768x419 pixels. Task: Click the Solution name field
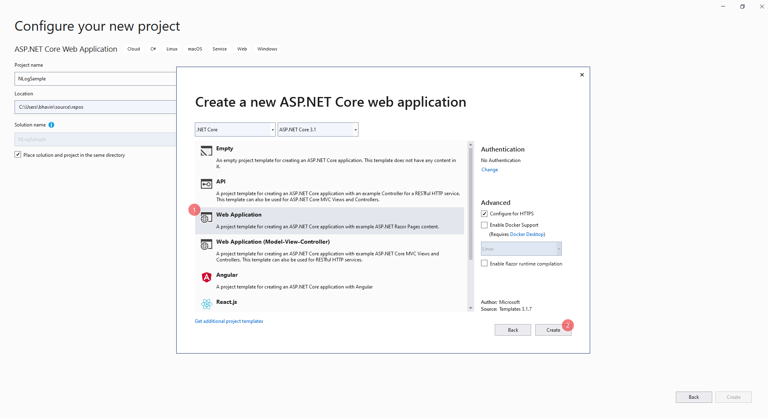click(x=95, y=139)
